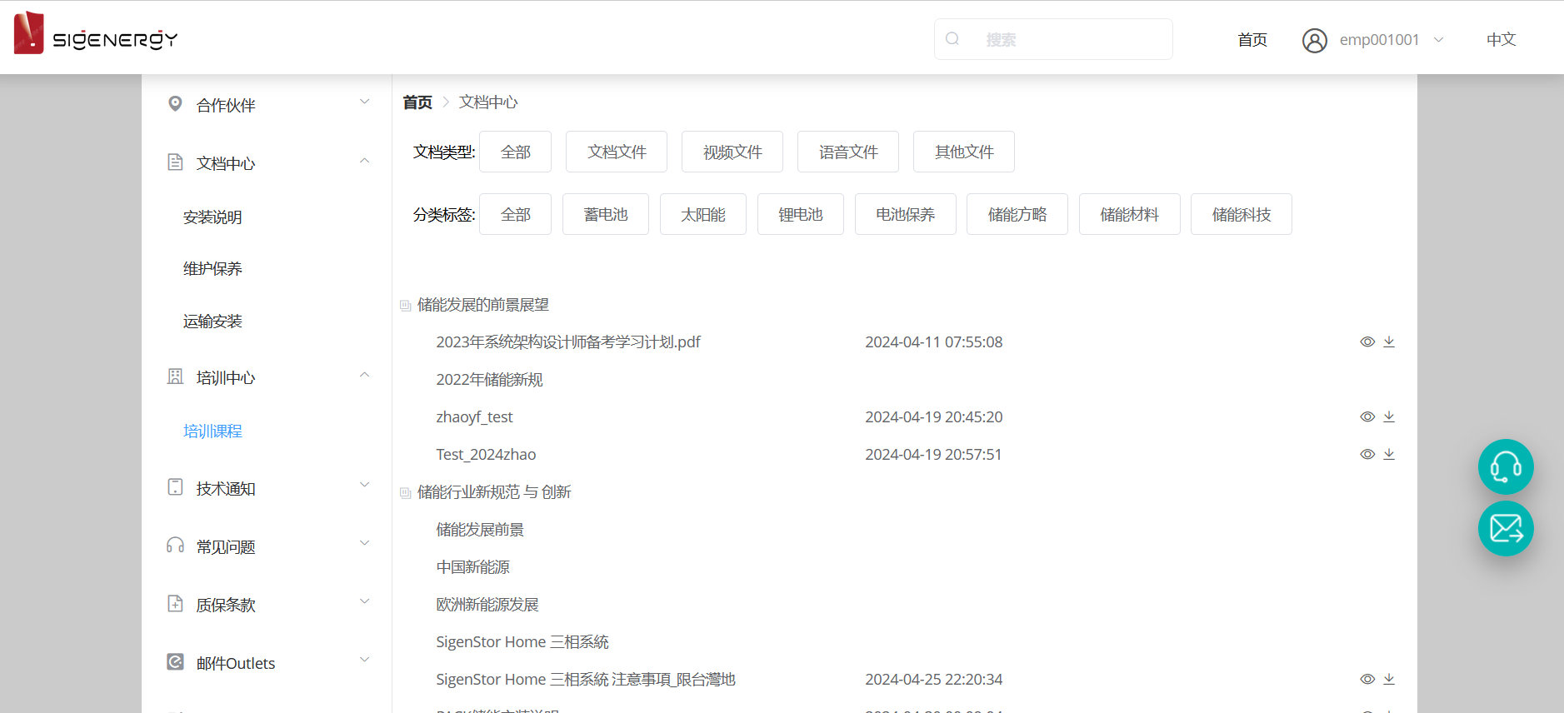Click the 培训中心 building icon
Screen dimensions: 1564x713
point(175,376)
